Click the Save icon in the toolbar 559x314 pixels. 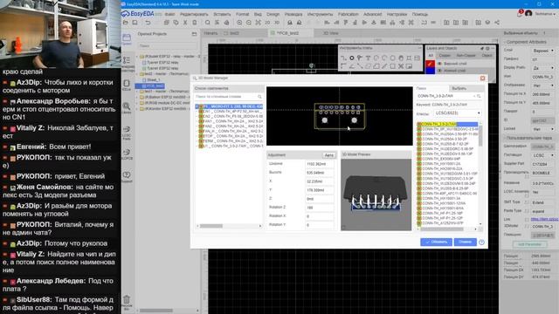pos(135,23)
